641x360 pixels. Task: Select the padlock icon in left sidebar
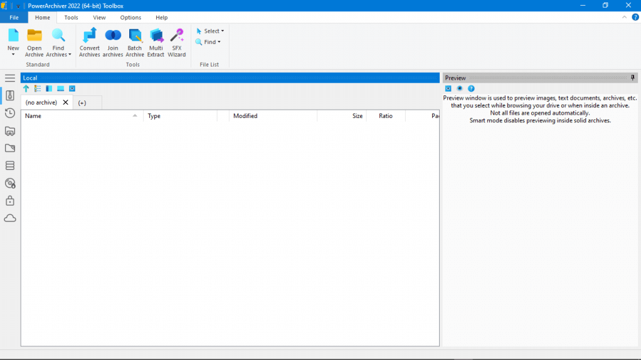coord(10,201)
